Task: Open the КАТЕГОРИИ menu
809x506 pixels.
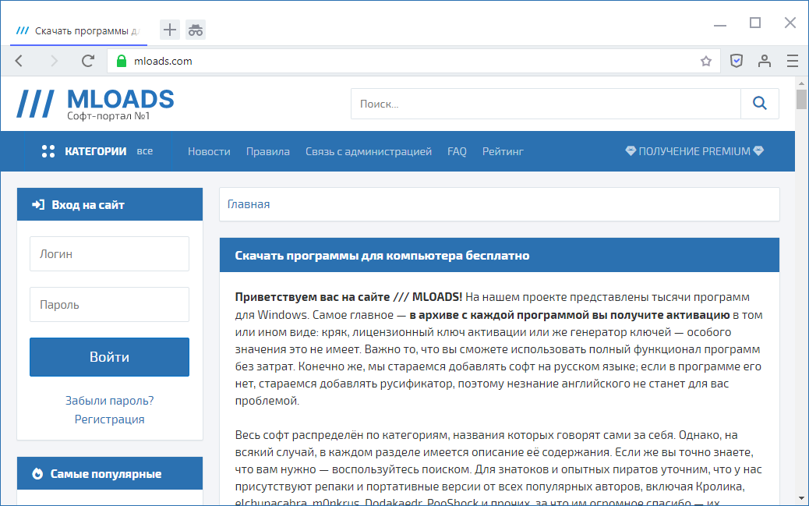Action: (95, 151)
